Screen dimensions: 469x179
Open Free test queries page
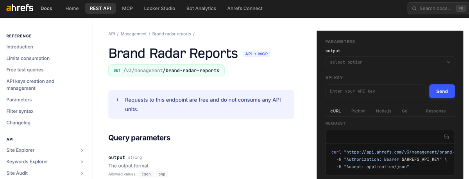tap(25, 70)
